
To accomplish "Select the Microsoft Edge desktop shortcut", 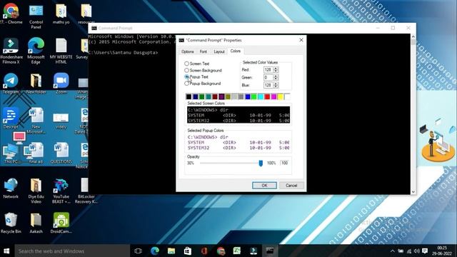I will tap(36, 51).
